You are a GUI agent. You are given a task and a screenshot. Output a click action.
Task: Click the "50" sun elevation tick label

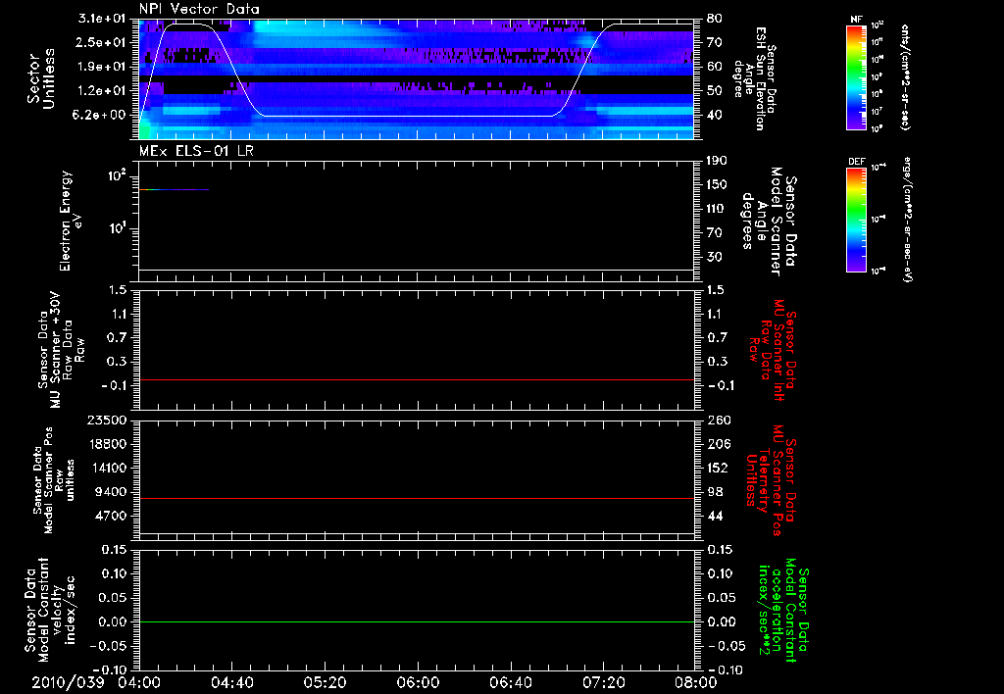point(715,91)
